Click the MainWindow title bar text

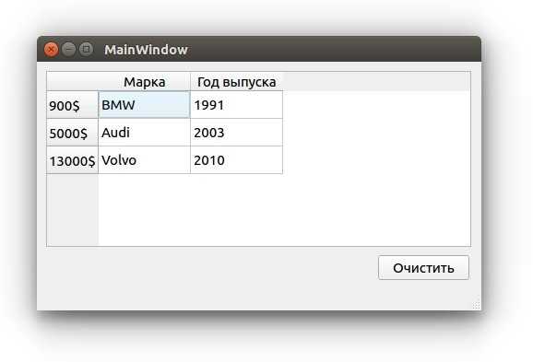(146, 50)
